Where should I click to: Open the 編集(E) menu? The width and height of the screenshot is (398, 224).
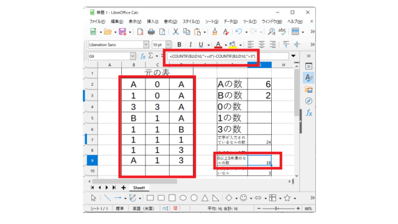click(117, 22)
